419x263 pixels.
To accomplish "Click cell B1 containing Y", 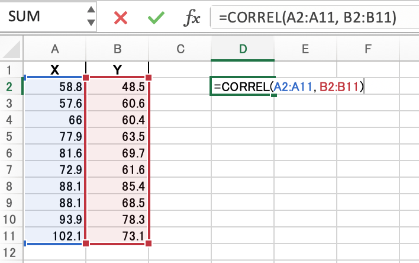I will pos(117,70).
